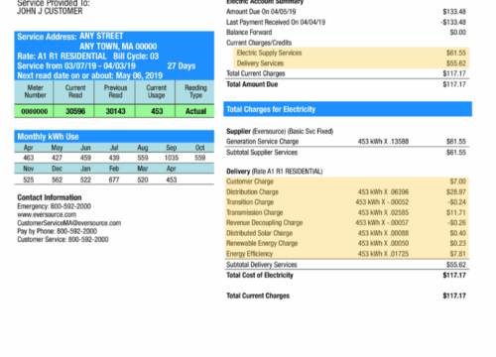496x357 pixels.
Task: Click the Transition Charge label
Action: 250,202
